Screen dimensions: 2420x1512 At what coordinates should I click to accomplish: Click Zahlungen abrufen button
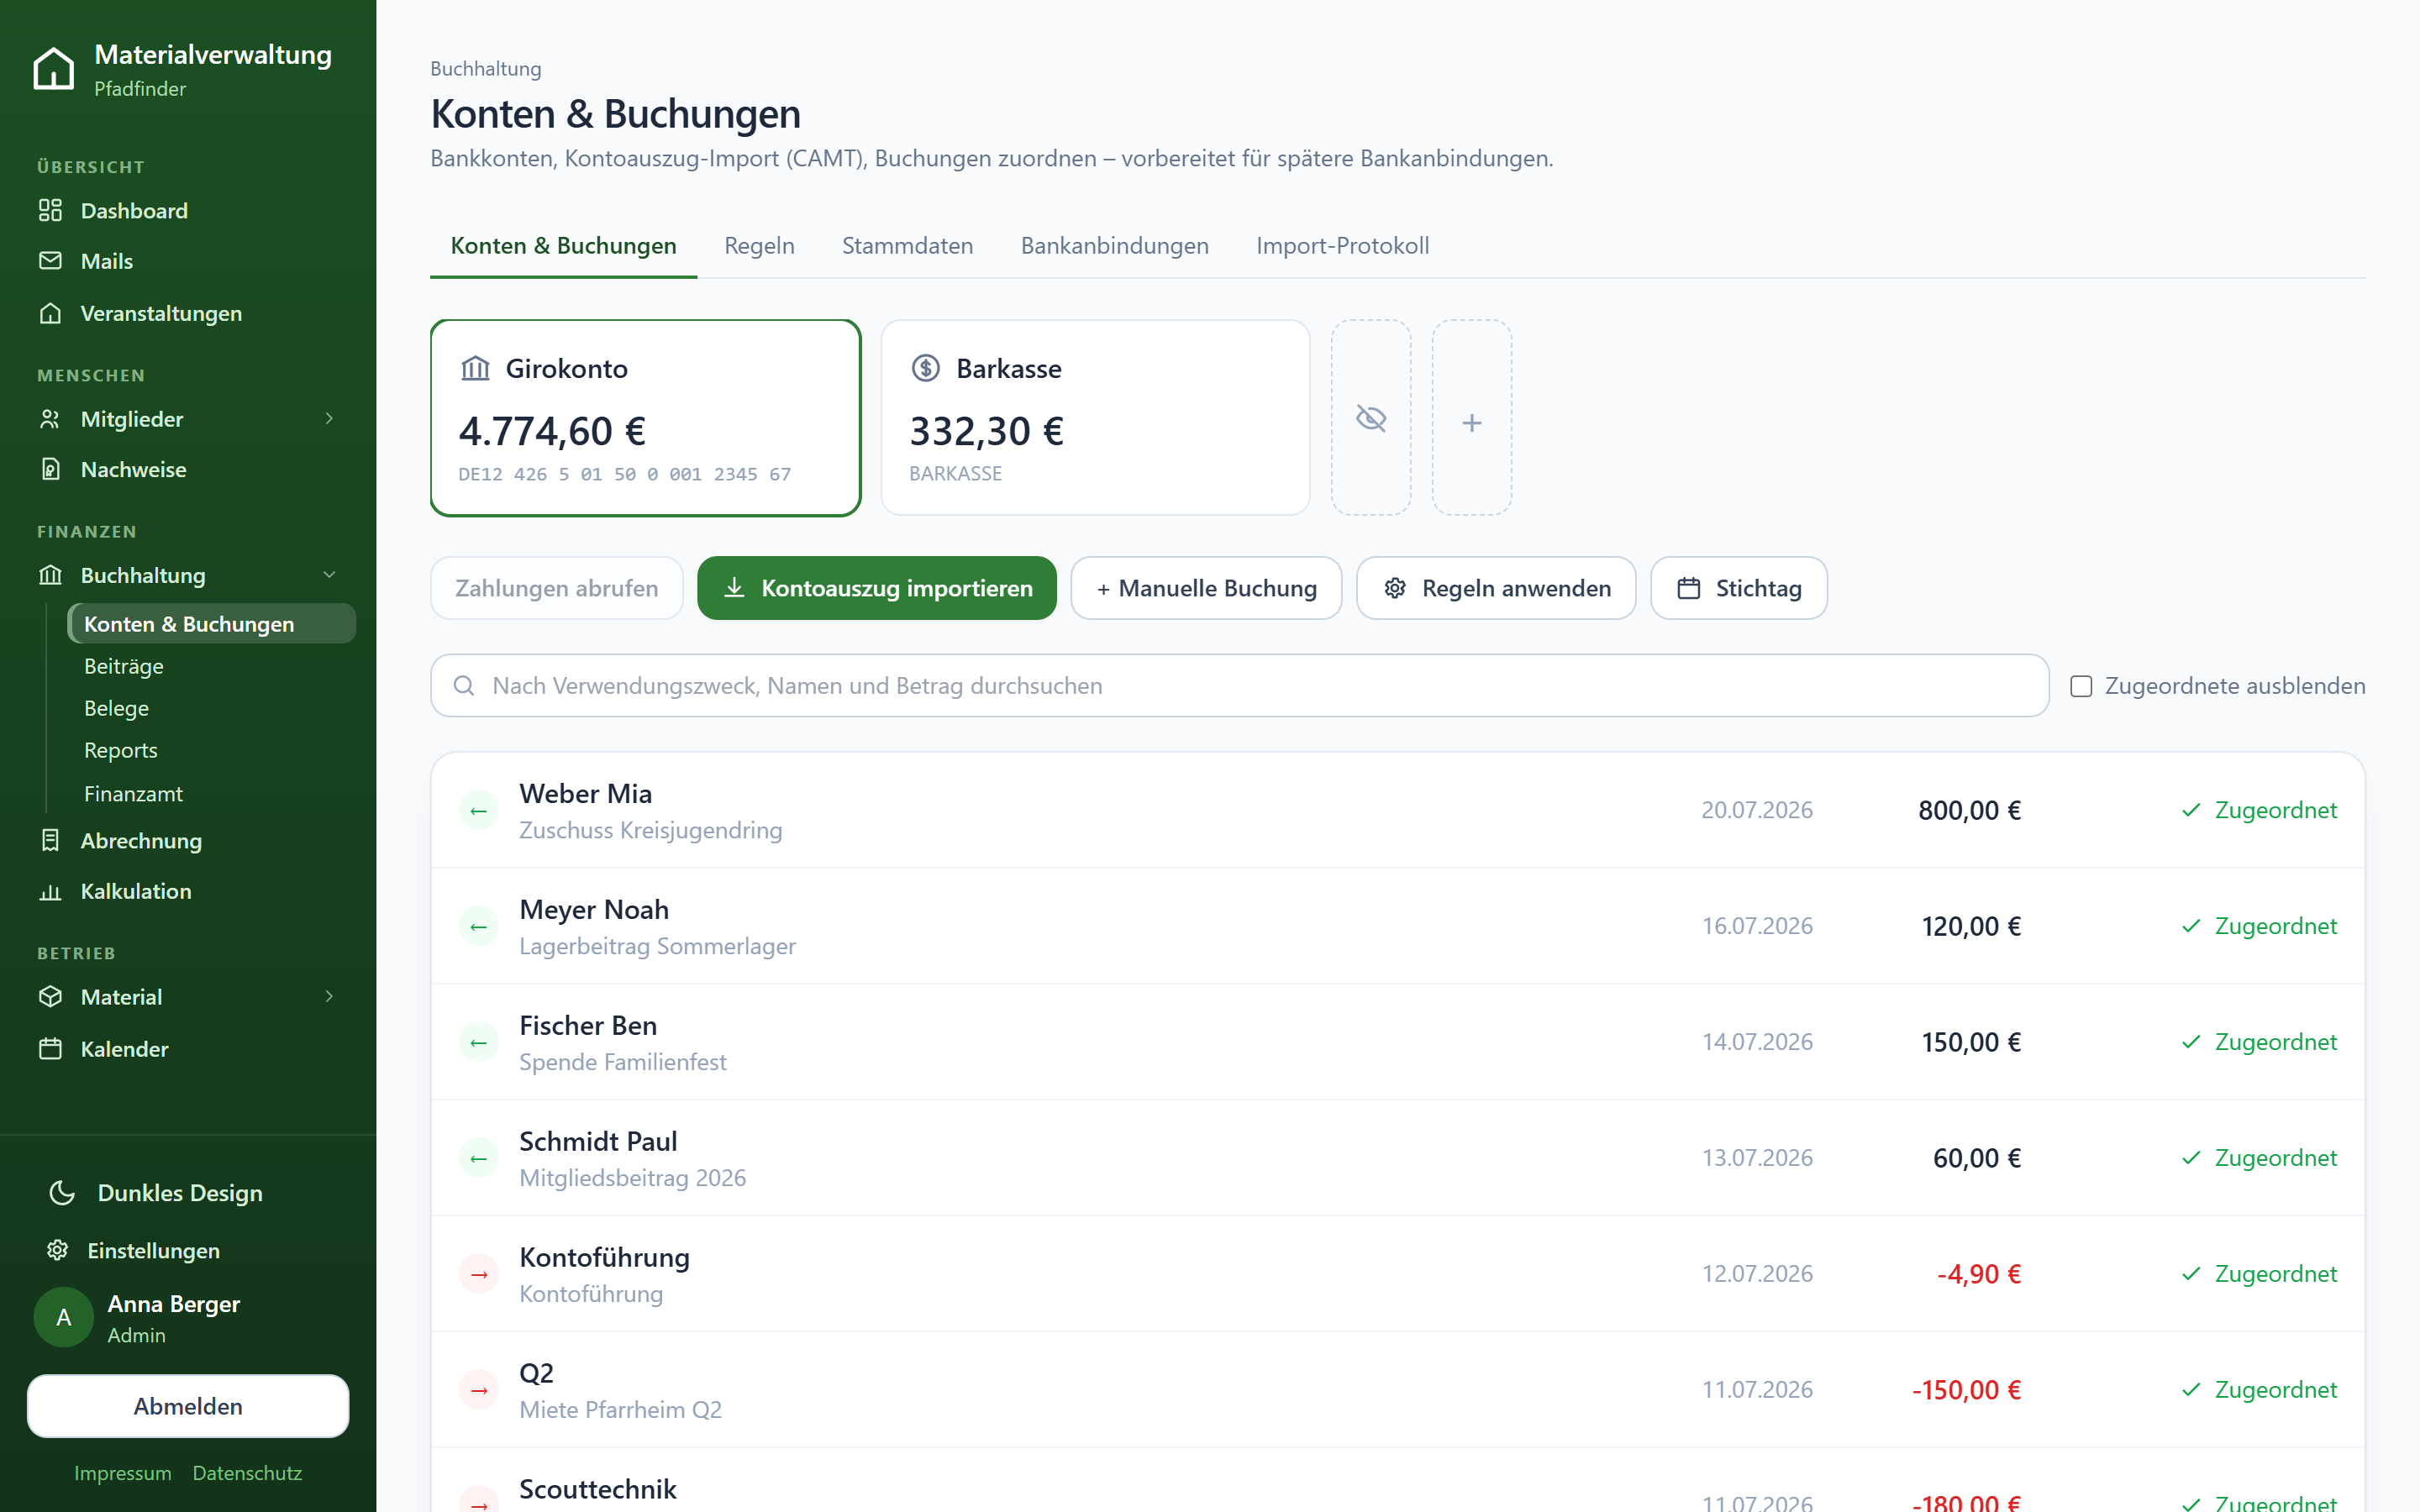point(557,588)
